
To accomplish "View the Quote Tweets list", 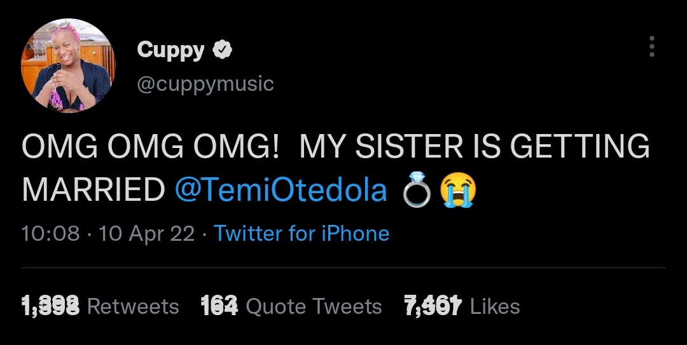I will point(314,307).
